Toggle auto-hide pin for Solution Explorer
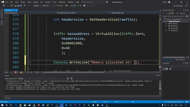 186,10
